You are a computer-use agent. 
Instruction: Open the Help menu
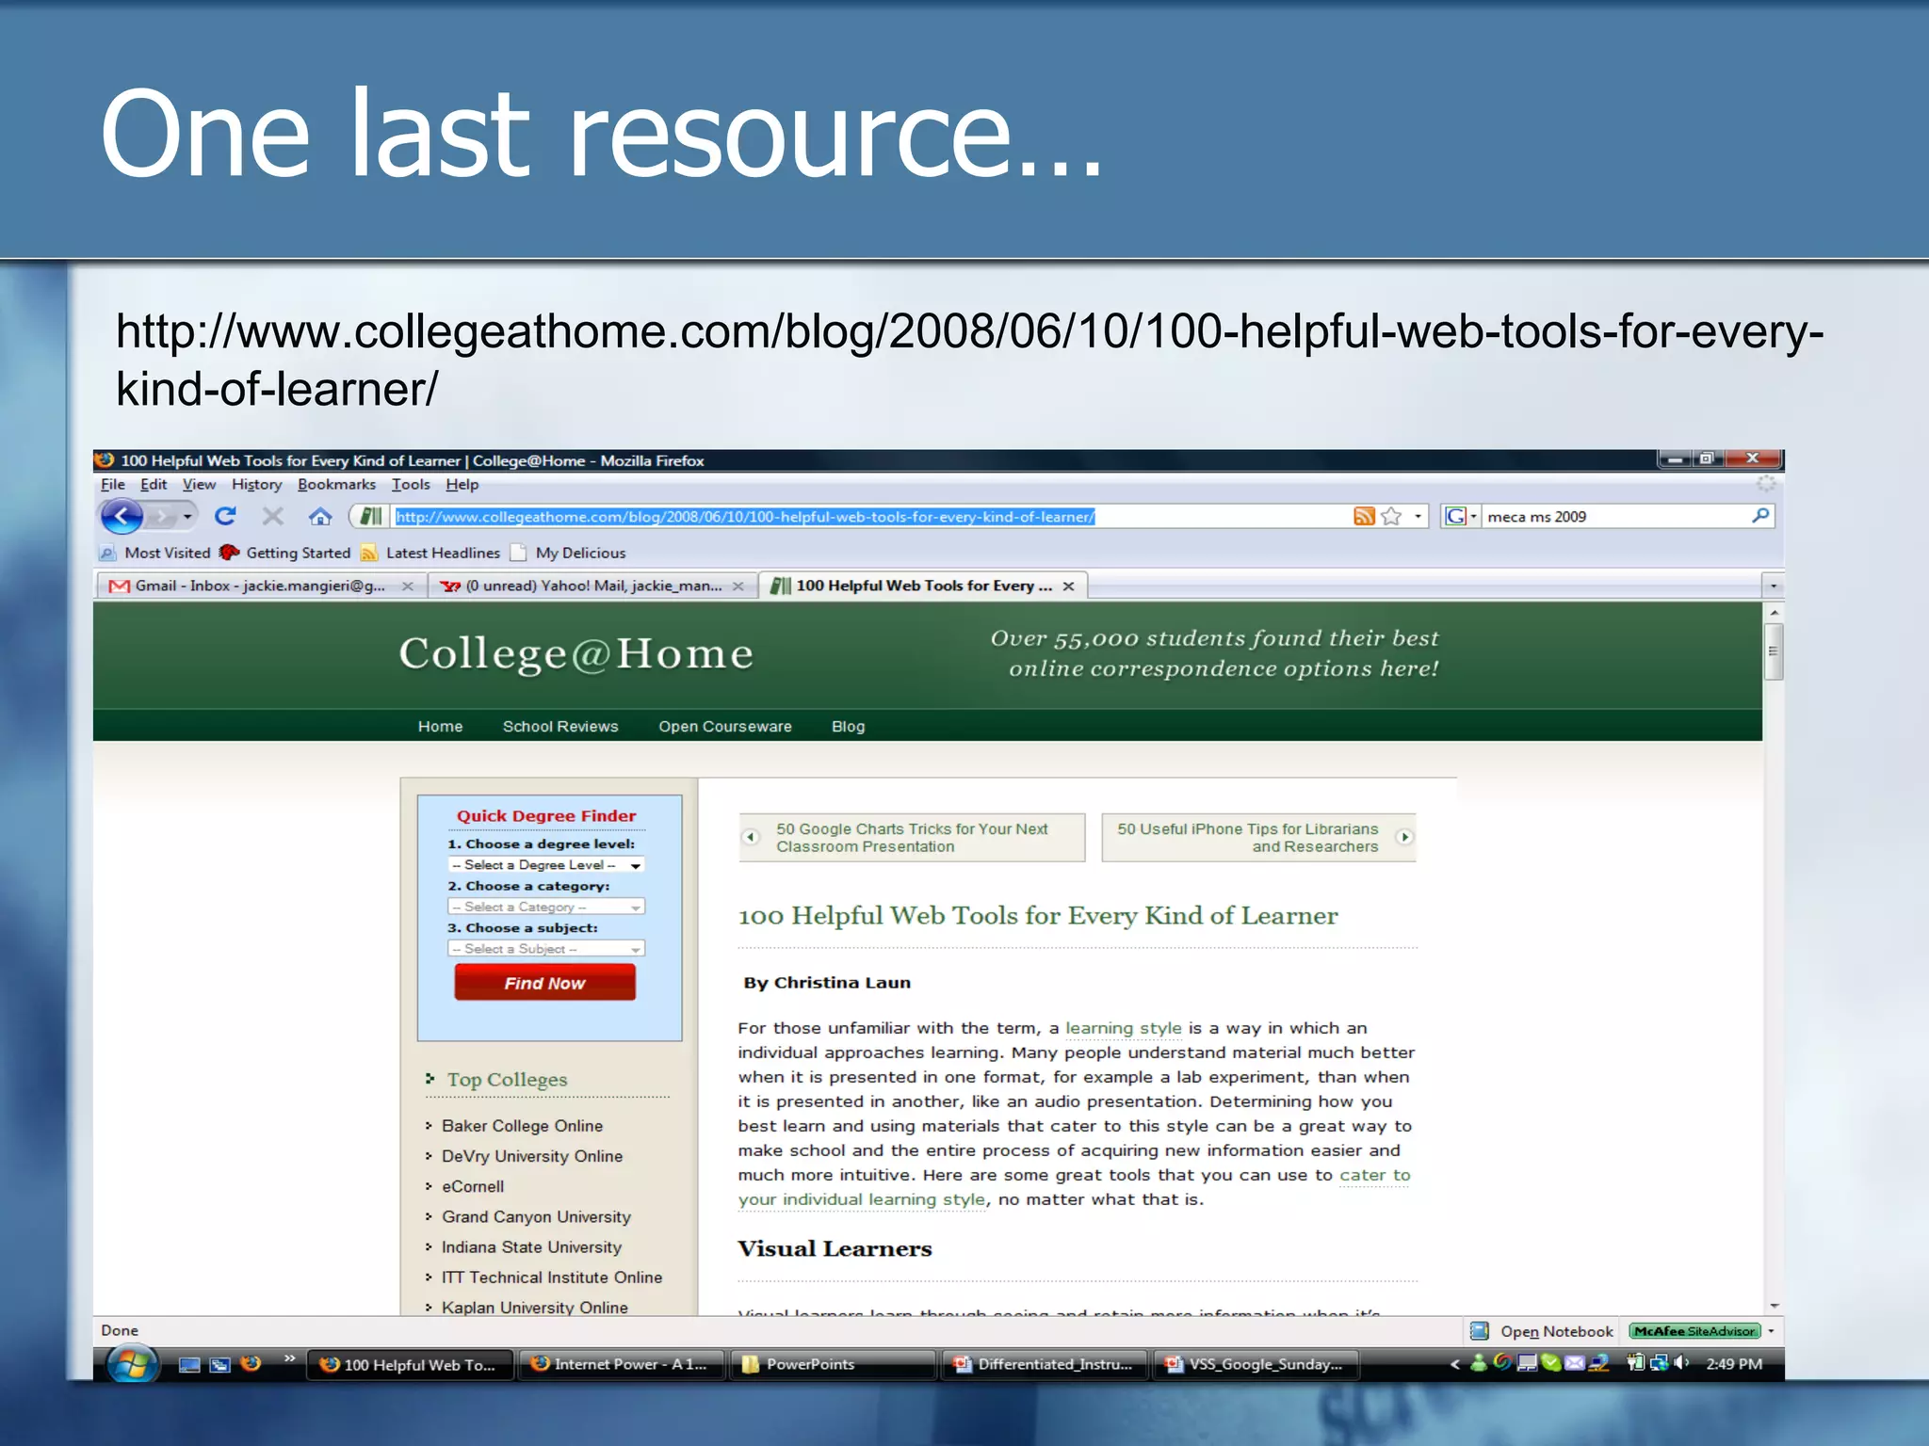[x=462, y=484]
